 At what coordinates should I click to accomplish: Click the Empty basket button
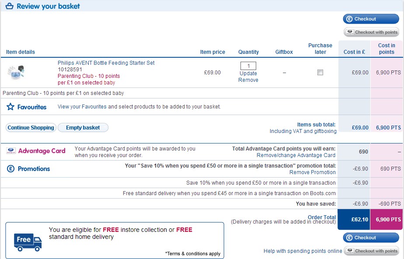[x=83, y=128]
